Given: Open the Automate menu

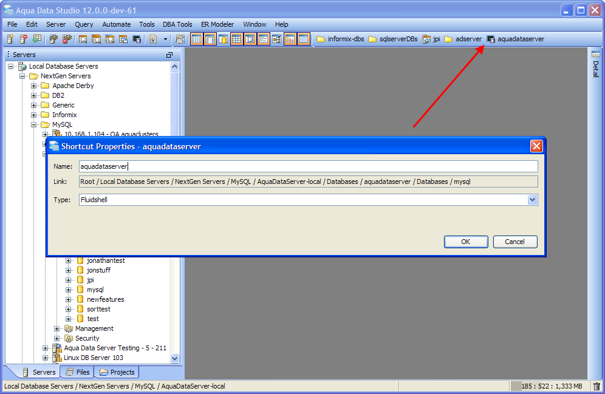Looking at the screenshot, I should pos(117,24).
